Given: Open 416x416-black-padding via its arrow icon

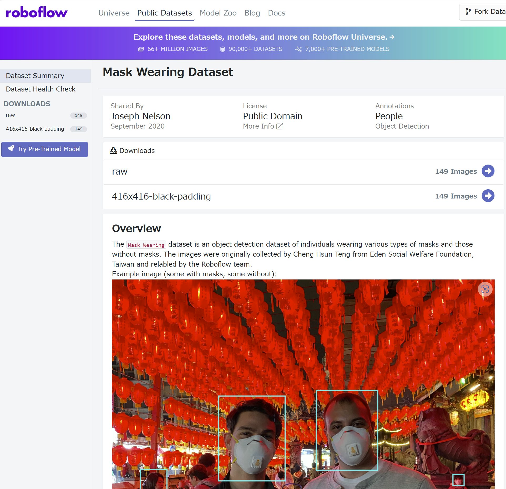Looking at the screenshot, I should click(488, 196).
